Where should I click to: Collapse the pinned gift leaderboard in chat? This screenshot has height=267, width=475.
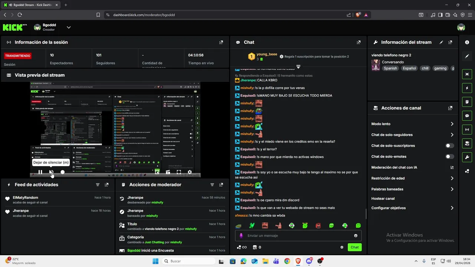click(298, 67)
